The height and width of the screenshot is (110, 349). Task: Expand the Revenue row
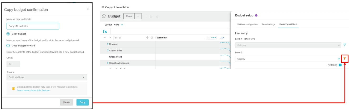pos(108,44)
